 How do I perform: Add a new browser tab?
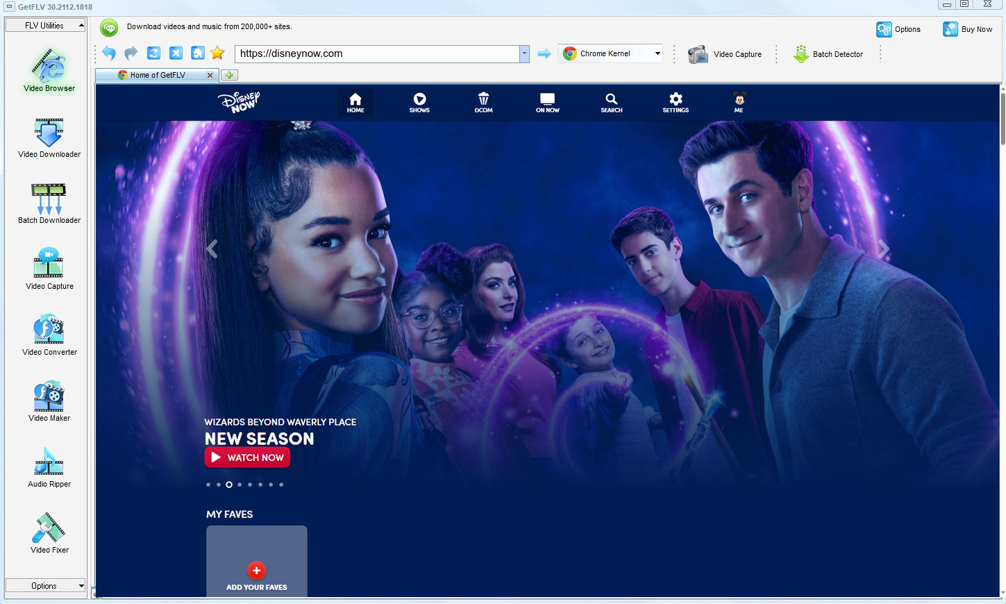click(229, 75)
